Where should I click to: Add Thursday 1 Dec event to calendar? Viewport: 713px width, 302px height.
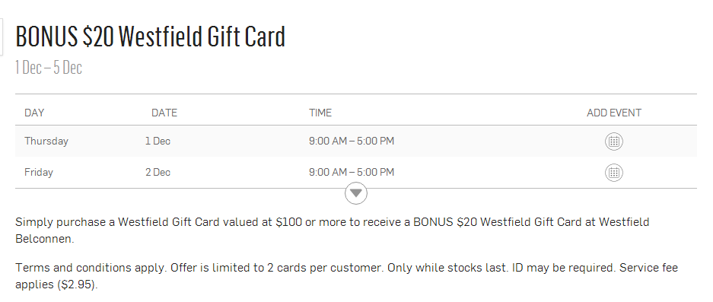[x=614, y=141]
